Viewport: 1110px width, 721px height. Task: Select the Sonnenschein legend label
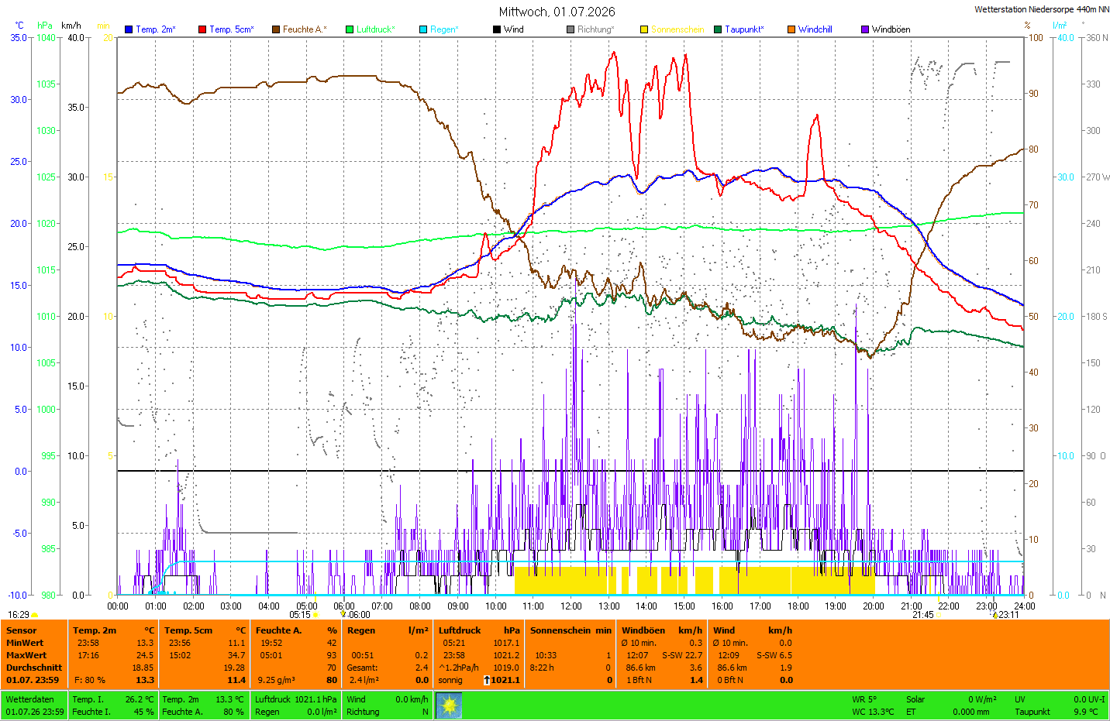click(677, 29)
